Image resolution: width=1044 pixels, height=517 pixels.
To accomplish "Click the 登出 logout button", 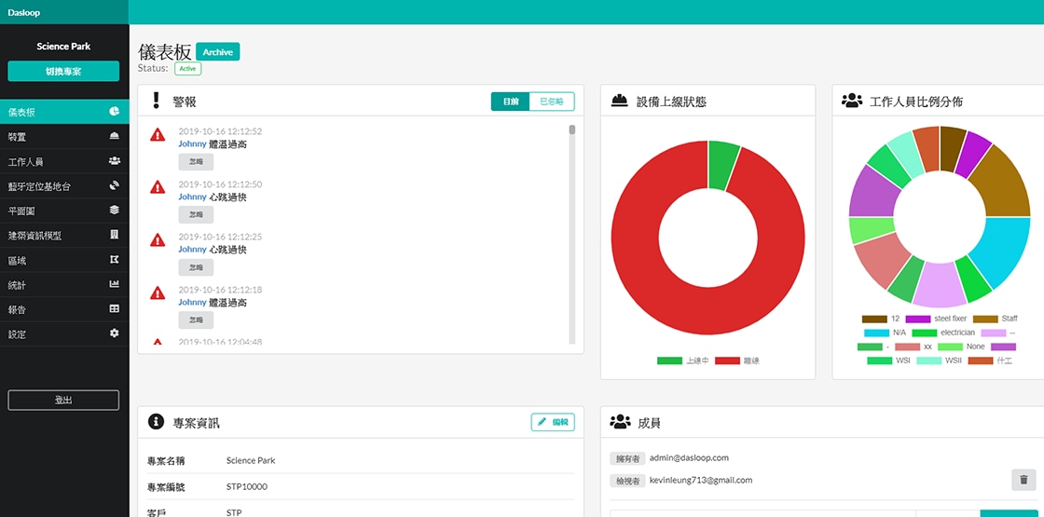I will (x=63, y=400).
